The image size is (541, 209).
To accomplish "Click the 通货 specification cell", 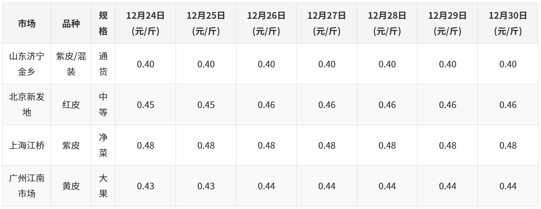I will (x=103, y=64).
